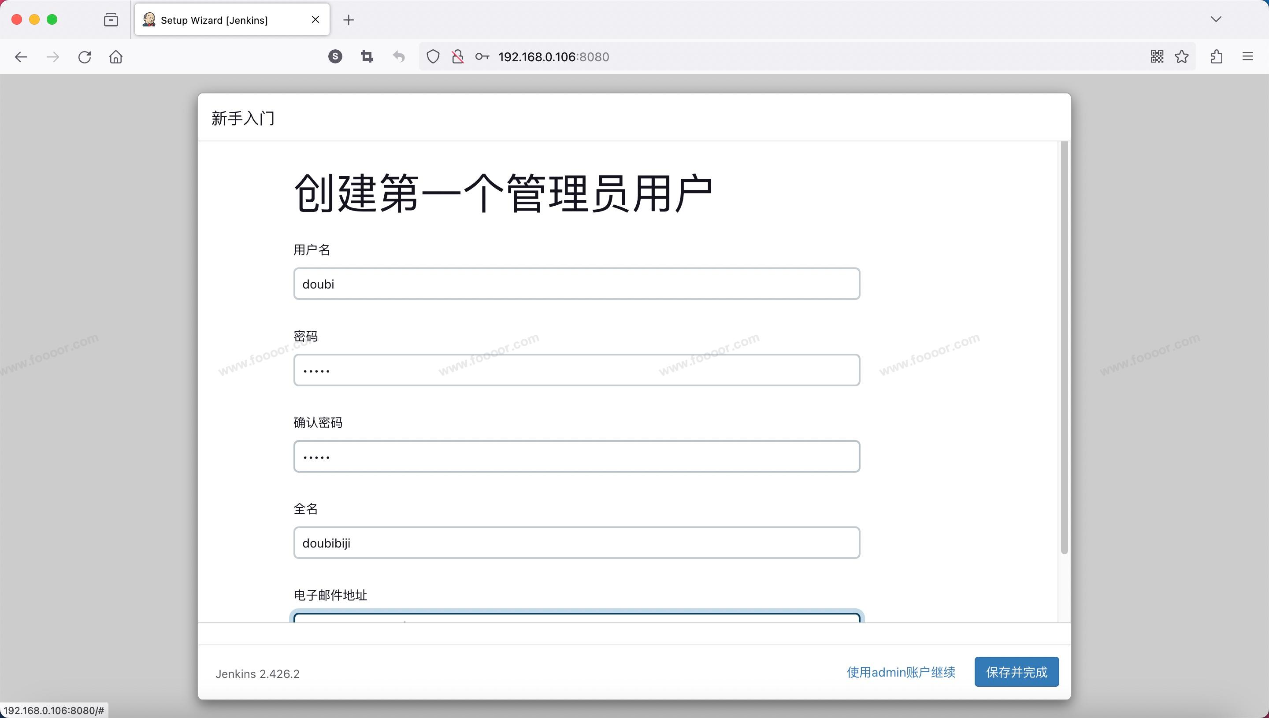The height and width of the screenshot is (718, 1269).
Task: Go to the browser home page
Action: click(x=116, y=57)
